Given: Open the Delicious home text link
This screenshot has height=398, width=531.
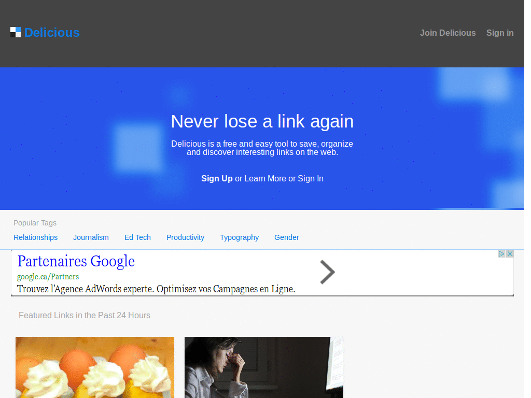Looking at the screenshot, I should pyautogui.click(x=52, y=33).
